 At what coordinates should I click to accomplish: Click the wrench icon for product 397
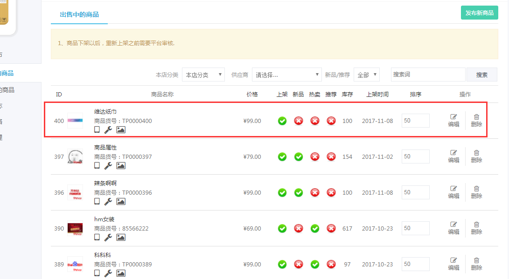tap(108, 165)
